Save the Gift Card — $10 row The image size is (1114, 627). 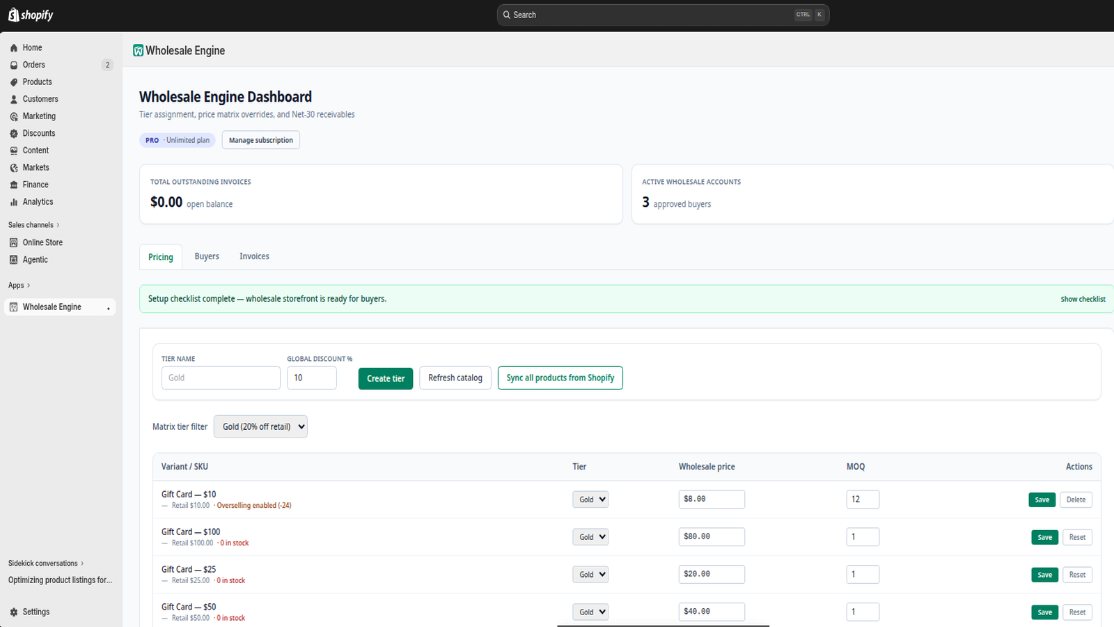click(x=1042, y=500)
